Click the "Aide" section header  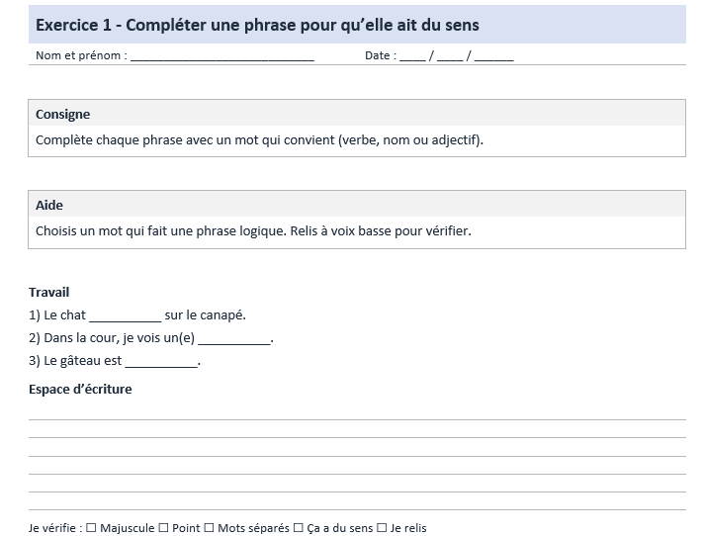pos(49,205)
